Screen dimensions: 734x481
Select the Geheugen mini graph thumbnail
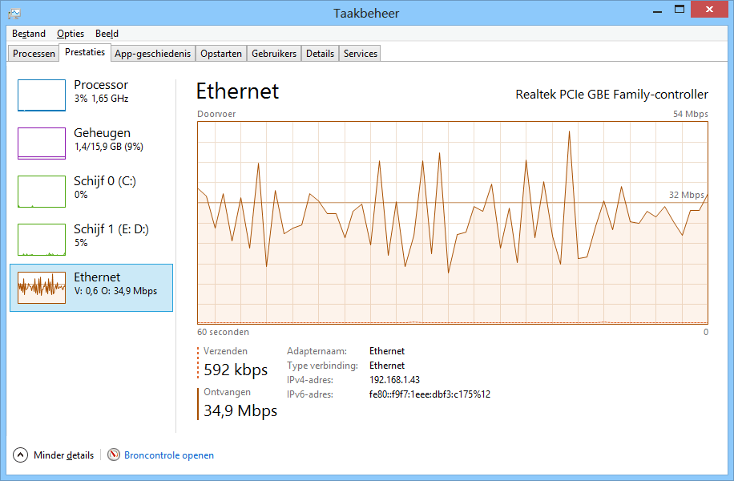(x=42, y=143)
